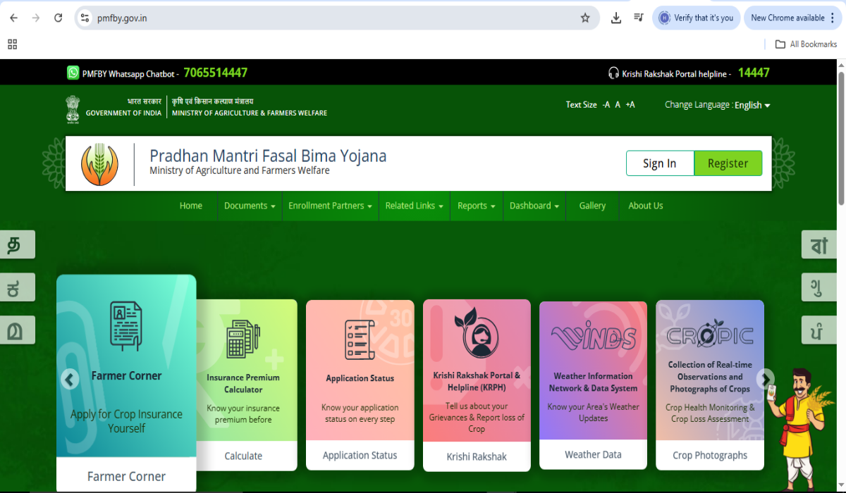Expand the Enrollment Partners menu
Image resolution: width=846 pixels, height=493 pixels.
pyautogui.click(x=330, y=206)
